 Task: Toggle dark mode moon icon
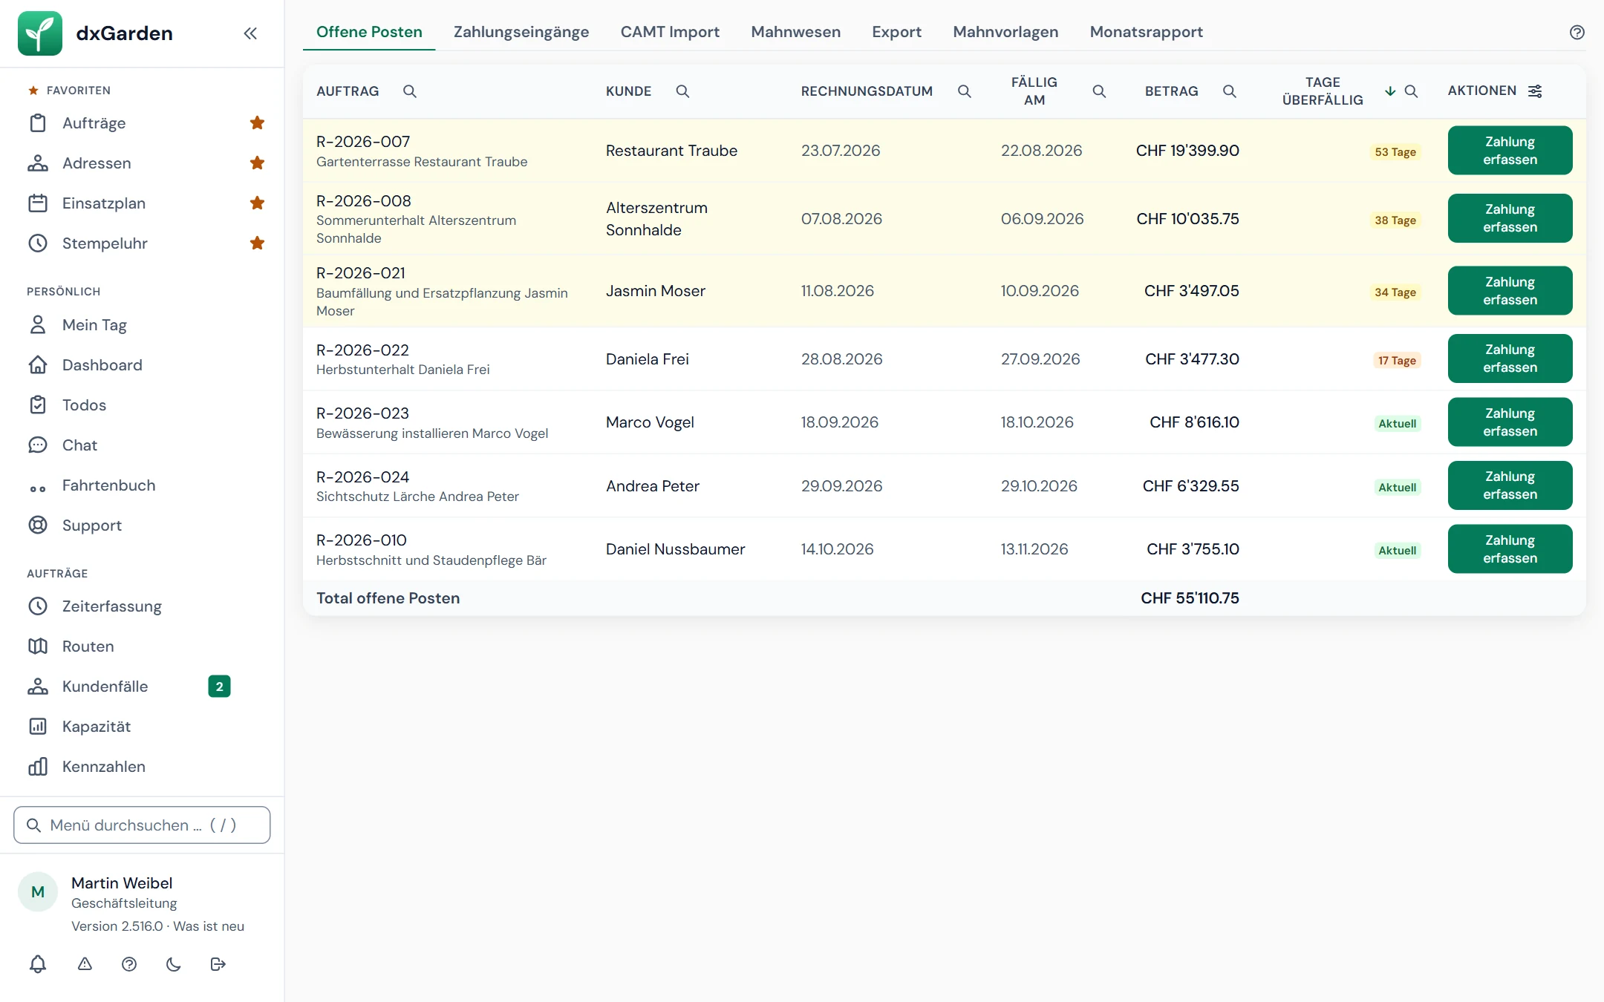tap(174, 964)
